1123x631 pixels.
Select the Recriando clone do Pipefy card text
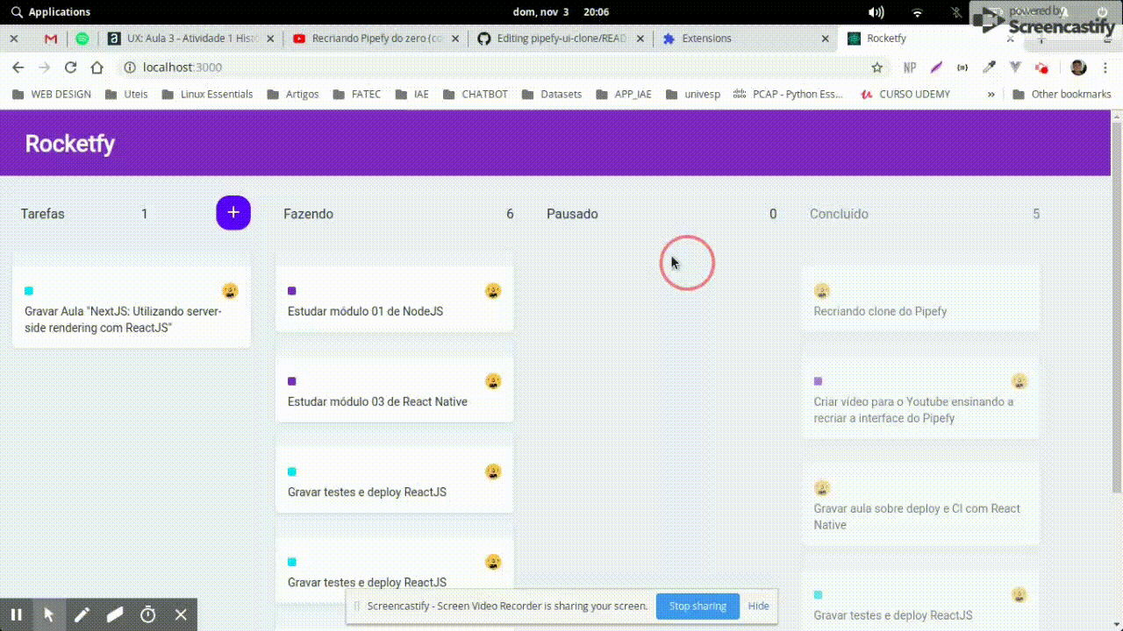(x=880, y=311)
